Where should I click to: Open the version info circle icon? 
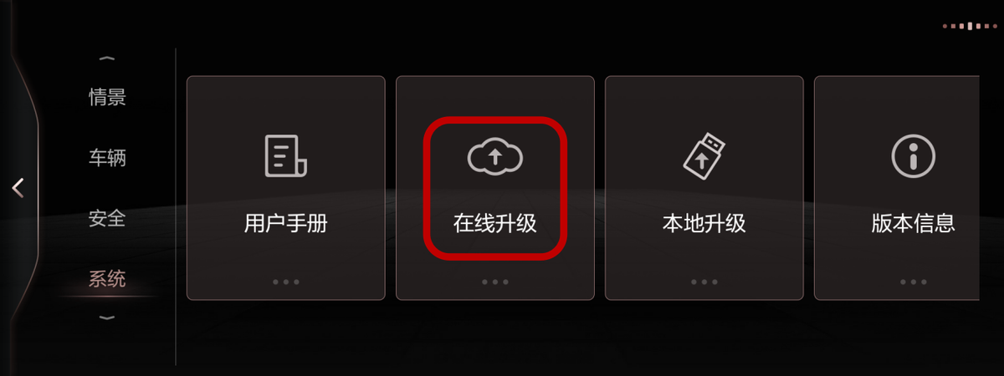tap(913, 155)
